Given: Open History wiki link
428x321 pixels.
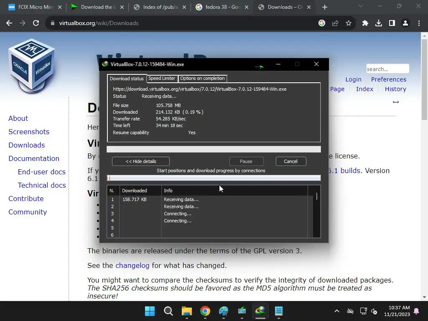Looking at the screenshot, I should [x=395, y=89].
